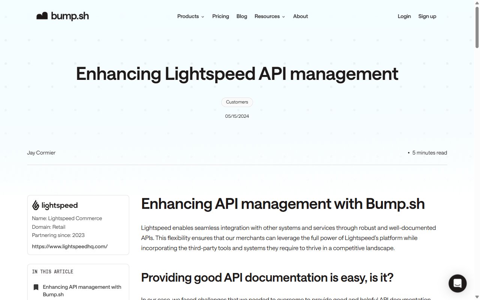
Task: Click the bump.sh wordmark text
Action: 70,16
